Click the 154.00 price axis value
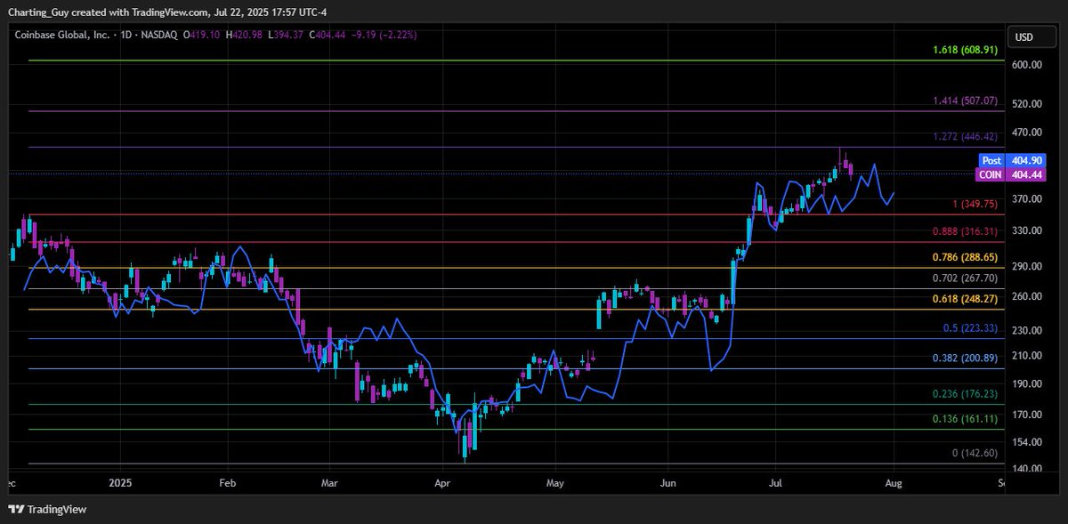Image resolution: width=1068 pixels, height=524 pixels. point(1026,442)
